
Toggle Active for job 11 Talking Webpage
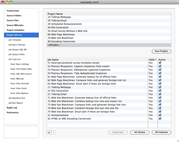pyautogui.click(x=160, y=87)
